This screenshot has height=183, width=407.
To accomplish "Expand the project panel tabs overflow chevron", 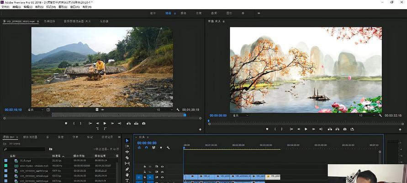I will tap(119, 137).
